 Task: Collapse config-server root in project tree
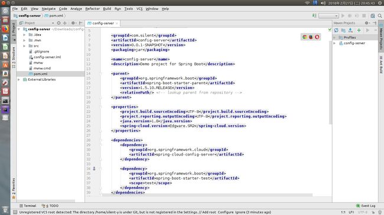(x=19, y=29)
